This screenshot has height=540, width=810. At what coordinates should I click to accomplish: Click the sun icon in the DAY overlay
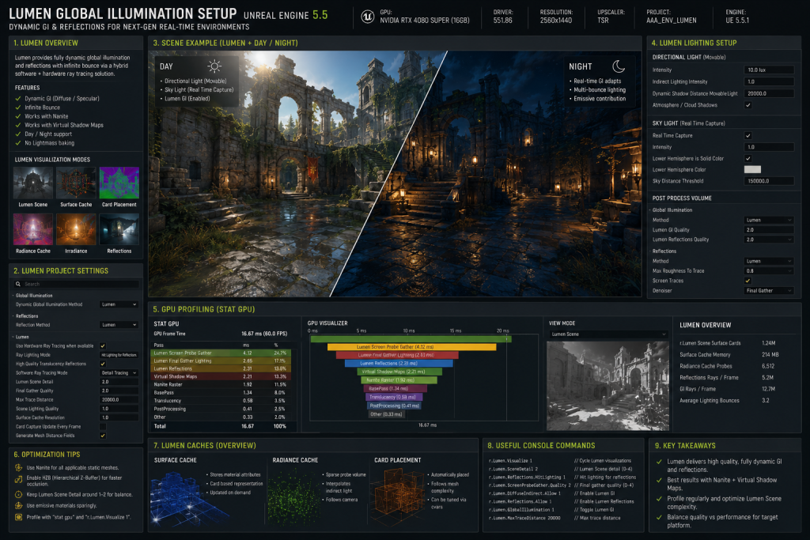pos(214,66)
